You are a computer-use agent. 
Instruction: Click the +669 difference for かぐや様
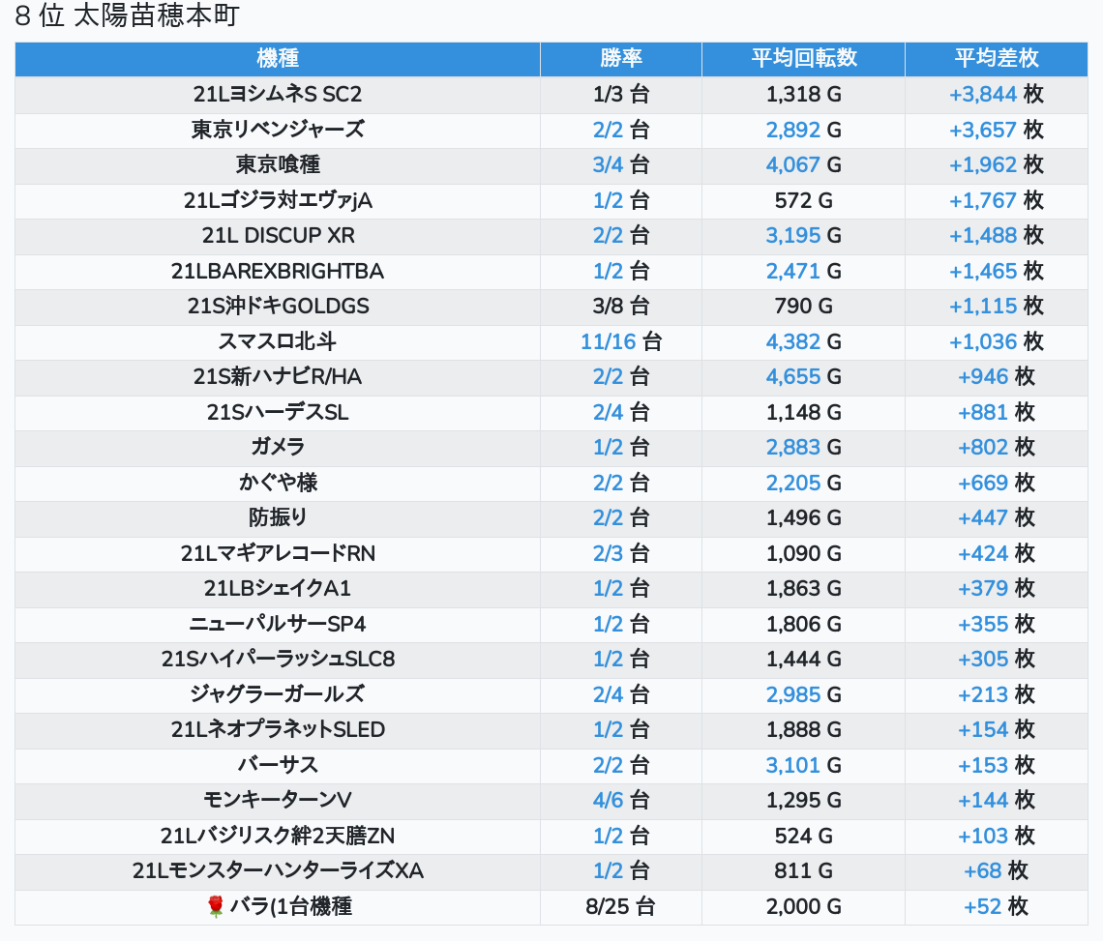tap(982, 483)
